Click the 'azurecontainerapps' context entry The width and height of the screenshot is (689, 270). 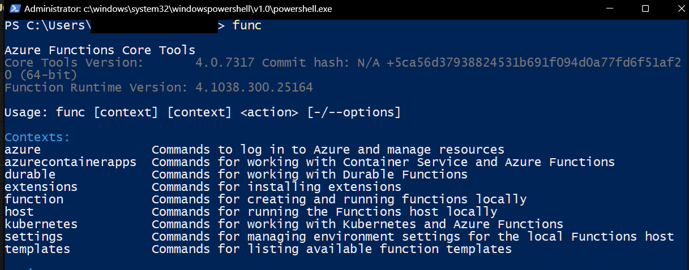pos(70,162)
